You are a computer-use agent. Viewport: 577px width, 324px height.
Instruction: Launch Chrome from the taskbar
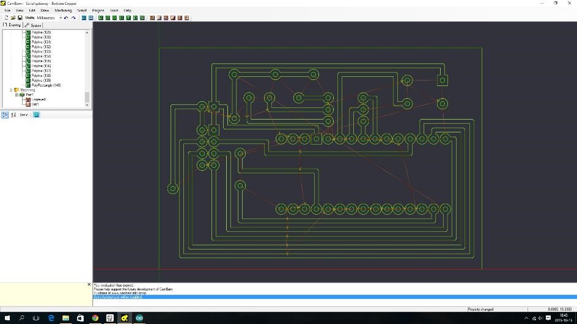click(95, 318)
